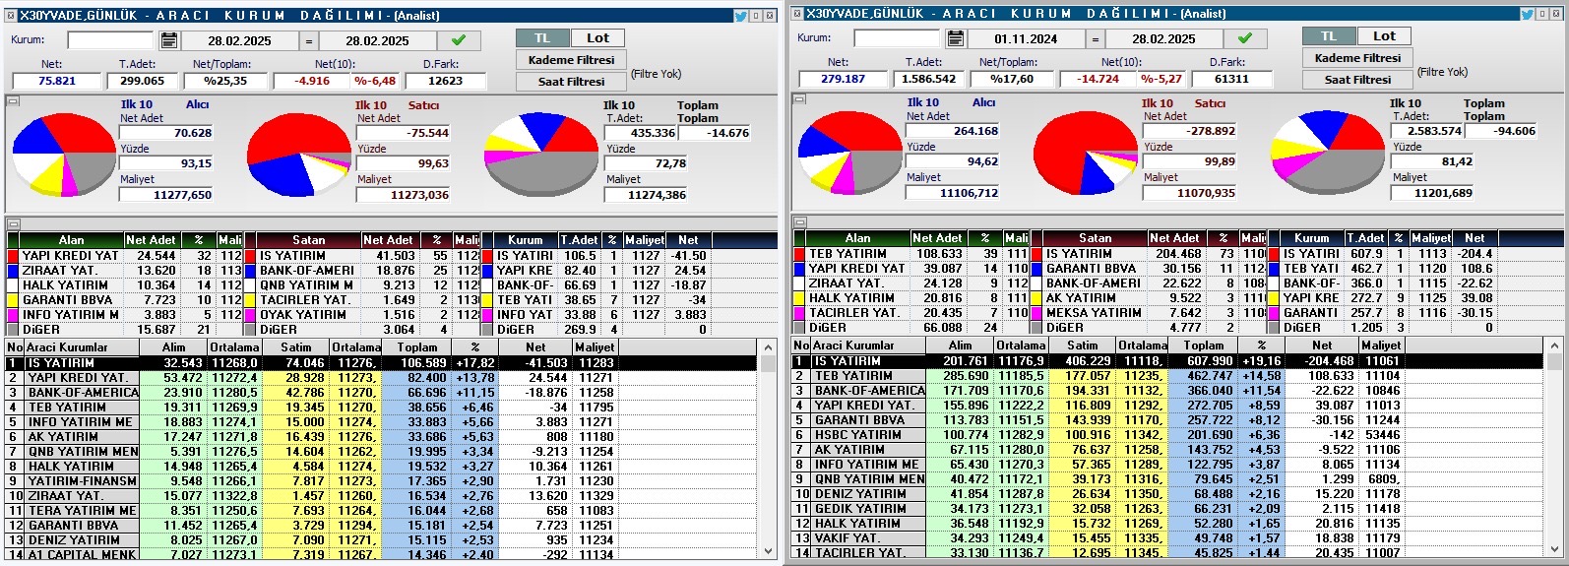Open the calendar icon in the right window
The image size is (1569, 566).
[956, 38]
